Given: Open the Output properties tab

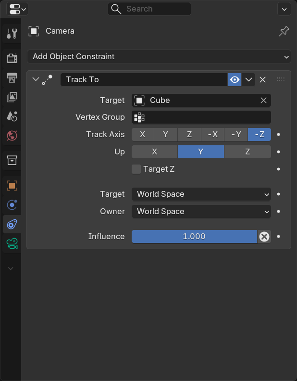Looking at the screenshot, I should [x=12, y=78].
